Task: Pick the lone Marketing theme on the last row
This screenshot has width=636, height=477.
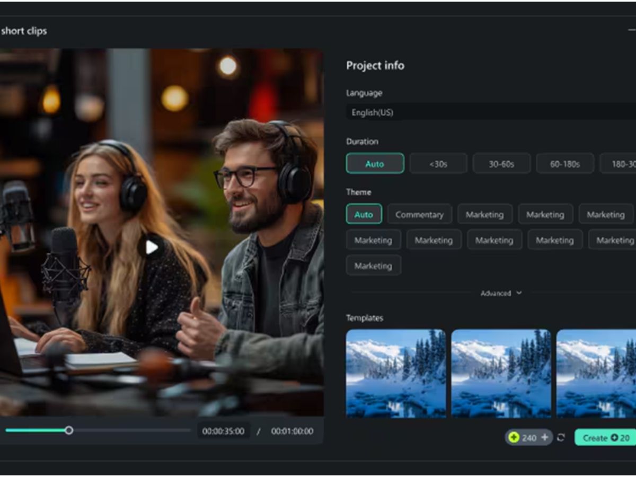Action: pyautogui.click(x=373, y=266)
